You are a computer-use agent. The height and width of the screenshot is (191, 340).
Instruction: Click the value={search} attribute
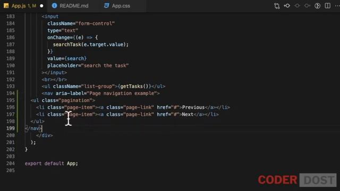[x=67, y=58]
